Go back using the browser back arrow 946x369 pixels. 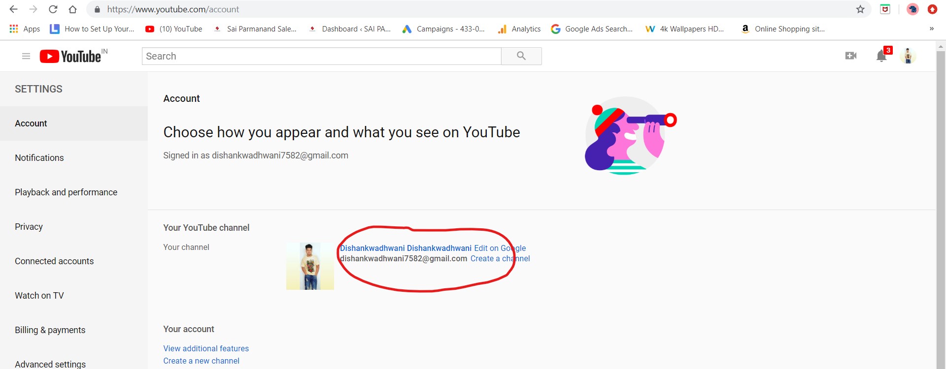pos(13,9)
